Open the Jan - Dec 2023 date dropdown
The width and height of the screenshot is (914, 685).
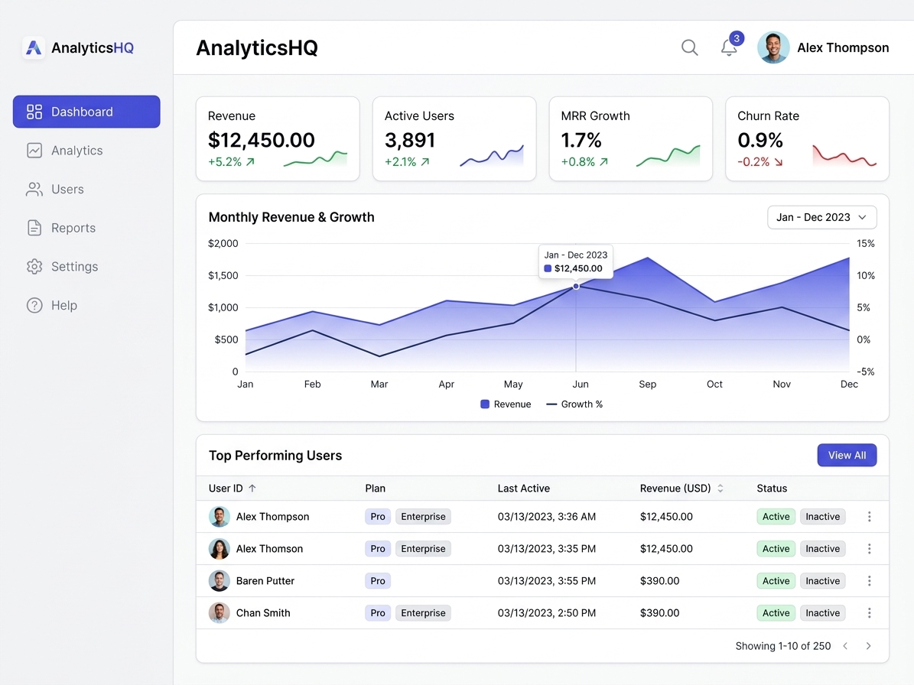[821, 217]
